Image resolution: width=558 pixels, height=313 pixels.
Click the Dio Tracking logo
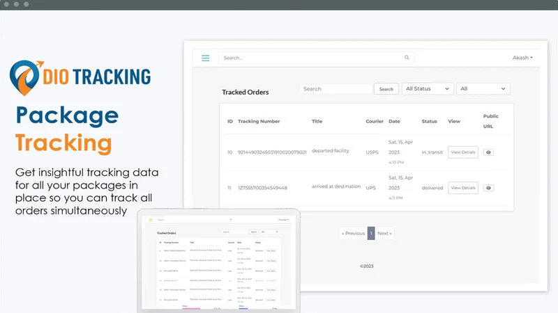point(80,78)
